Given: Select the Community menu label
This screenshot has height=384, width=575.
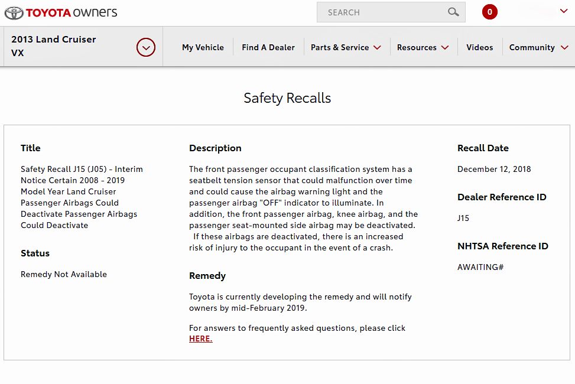Looking at the screenshot, I should (x=532, y=47).
